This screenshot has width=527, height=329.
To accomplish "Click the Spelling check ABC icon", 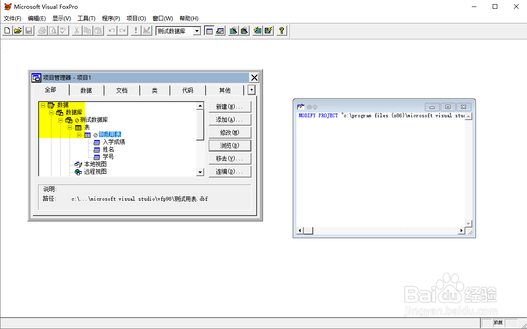I will pyautogui.click(x=64, y=31).
